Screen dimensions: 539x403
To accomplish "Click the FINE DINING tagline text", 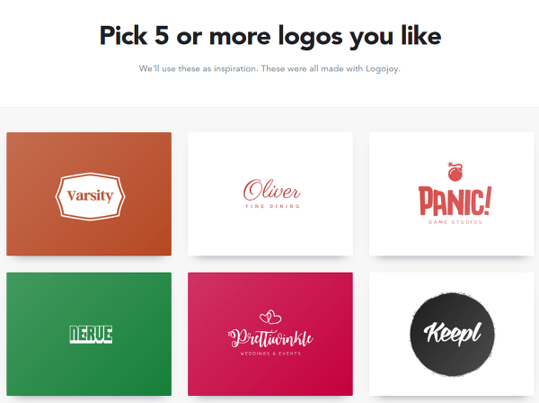I will [x=272, y=206].
